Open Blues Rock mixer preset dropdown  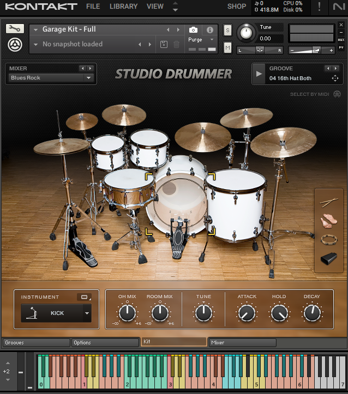pos(88,78)
